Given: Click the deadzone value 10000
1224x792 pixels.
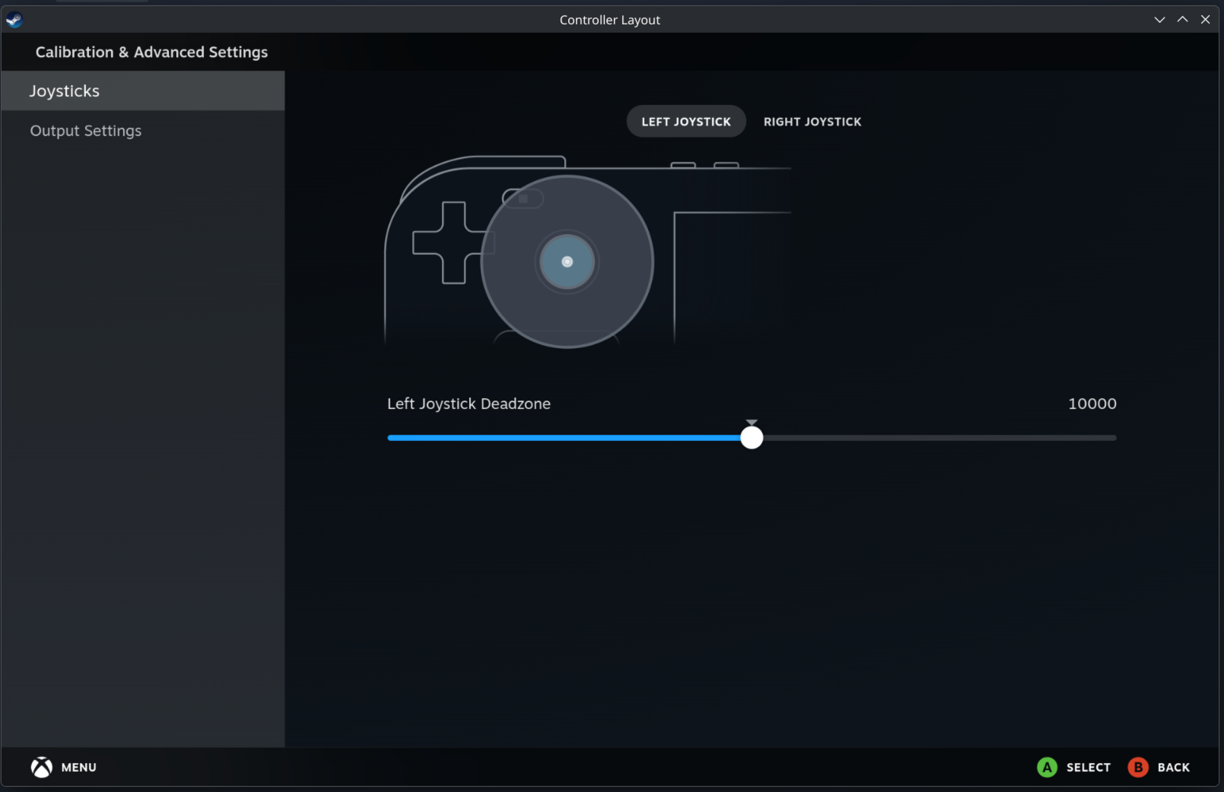Looking at the screenshot, I should click(x=1092, y=404).
